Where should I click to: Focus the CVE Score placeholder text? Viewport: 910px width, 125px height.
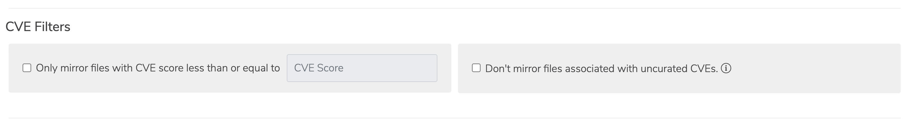coord(319,68)
